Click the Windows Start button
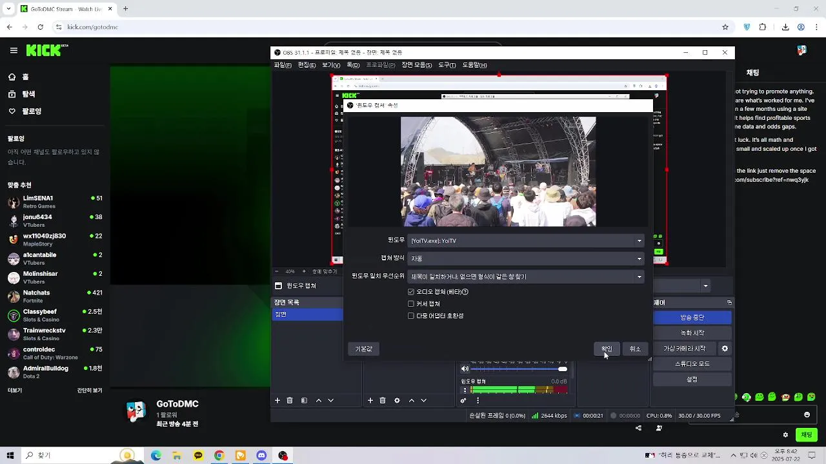The height and width of the screenshot is (464, 826). click(10, 456)
